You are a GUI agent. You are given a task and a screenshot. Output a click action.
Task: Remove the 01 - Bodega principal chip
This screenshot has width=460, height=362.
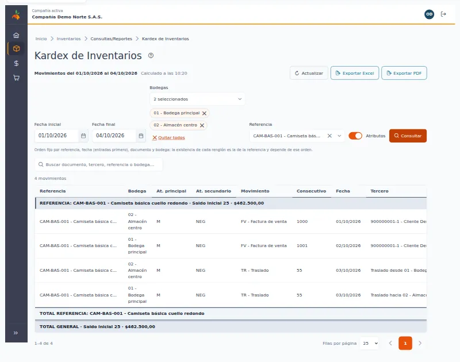(x=205, y=113)
